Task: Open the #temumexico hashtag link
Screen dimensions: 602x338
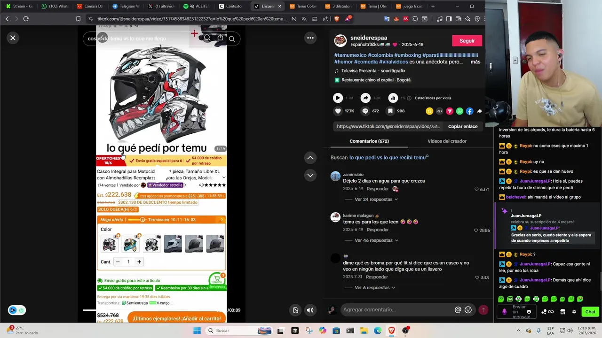Action: pyautogui.click(x=350, y=55)
